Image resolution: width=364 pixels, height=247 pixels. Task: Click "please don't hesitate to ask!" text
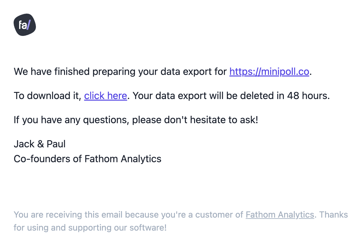(x=195, y=120)
